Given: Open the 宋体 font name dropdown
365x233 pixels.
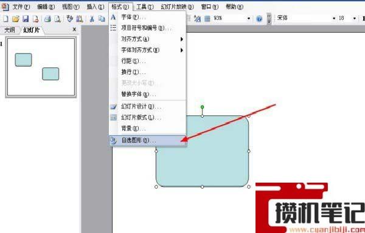Looking at the screenshot, I should 334,18.
